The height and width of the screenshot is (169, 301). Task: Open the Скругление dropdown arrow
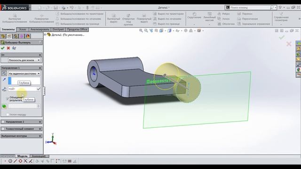coord(194,24)
